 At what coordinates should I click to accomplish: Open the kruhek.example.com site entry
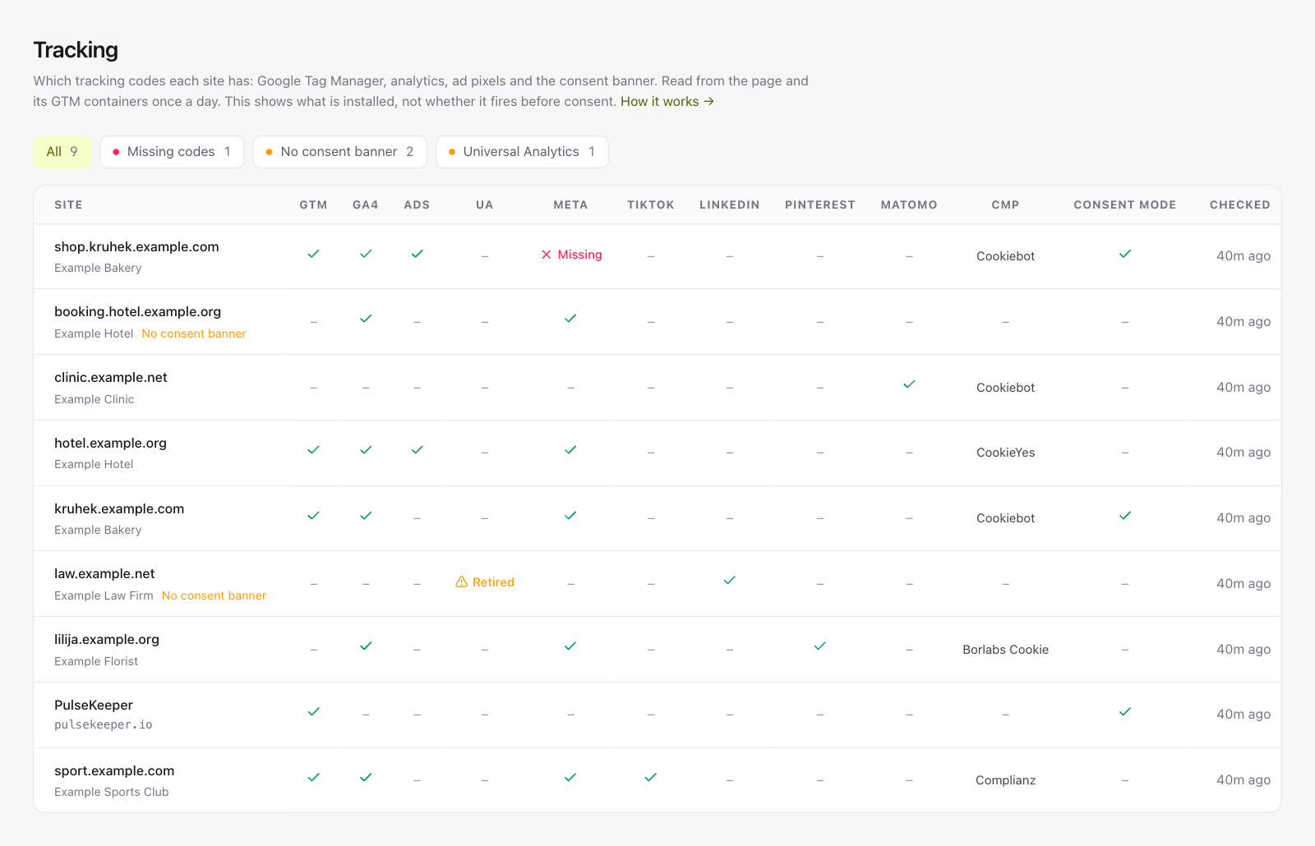point(119,509)
